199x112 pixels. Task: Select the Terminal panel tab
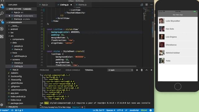(x=89, y=70)
